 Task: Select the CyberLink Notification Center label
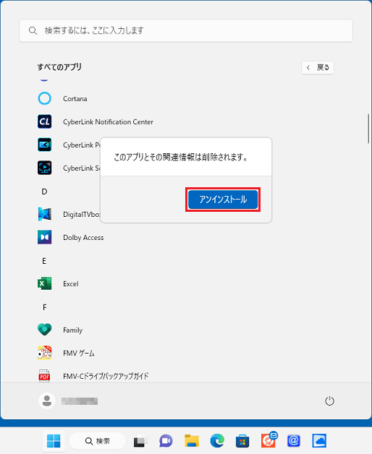point(108,122)
